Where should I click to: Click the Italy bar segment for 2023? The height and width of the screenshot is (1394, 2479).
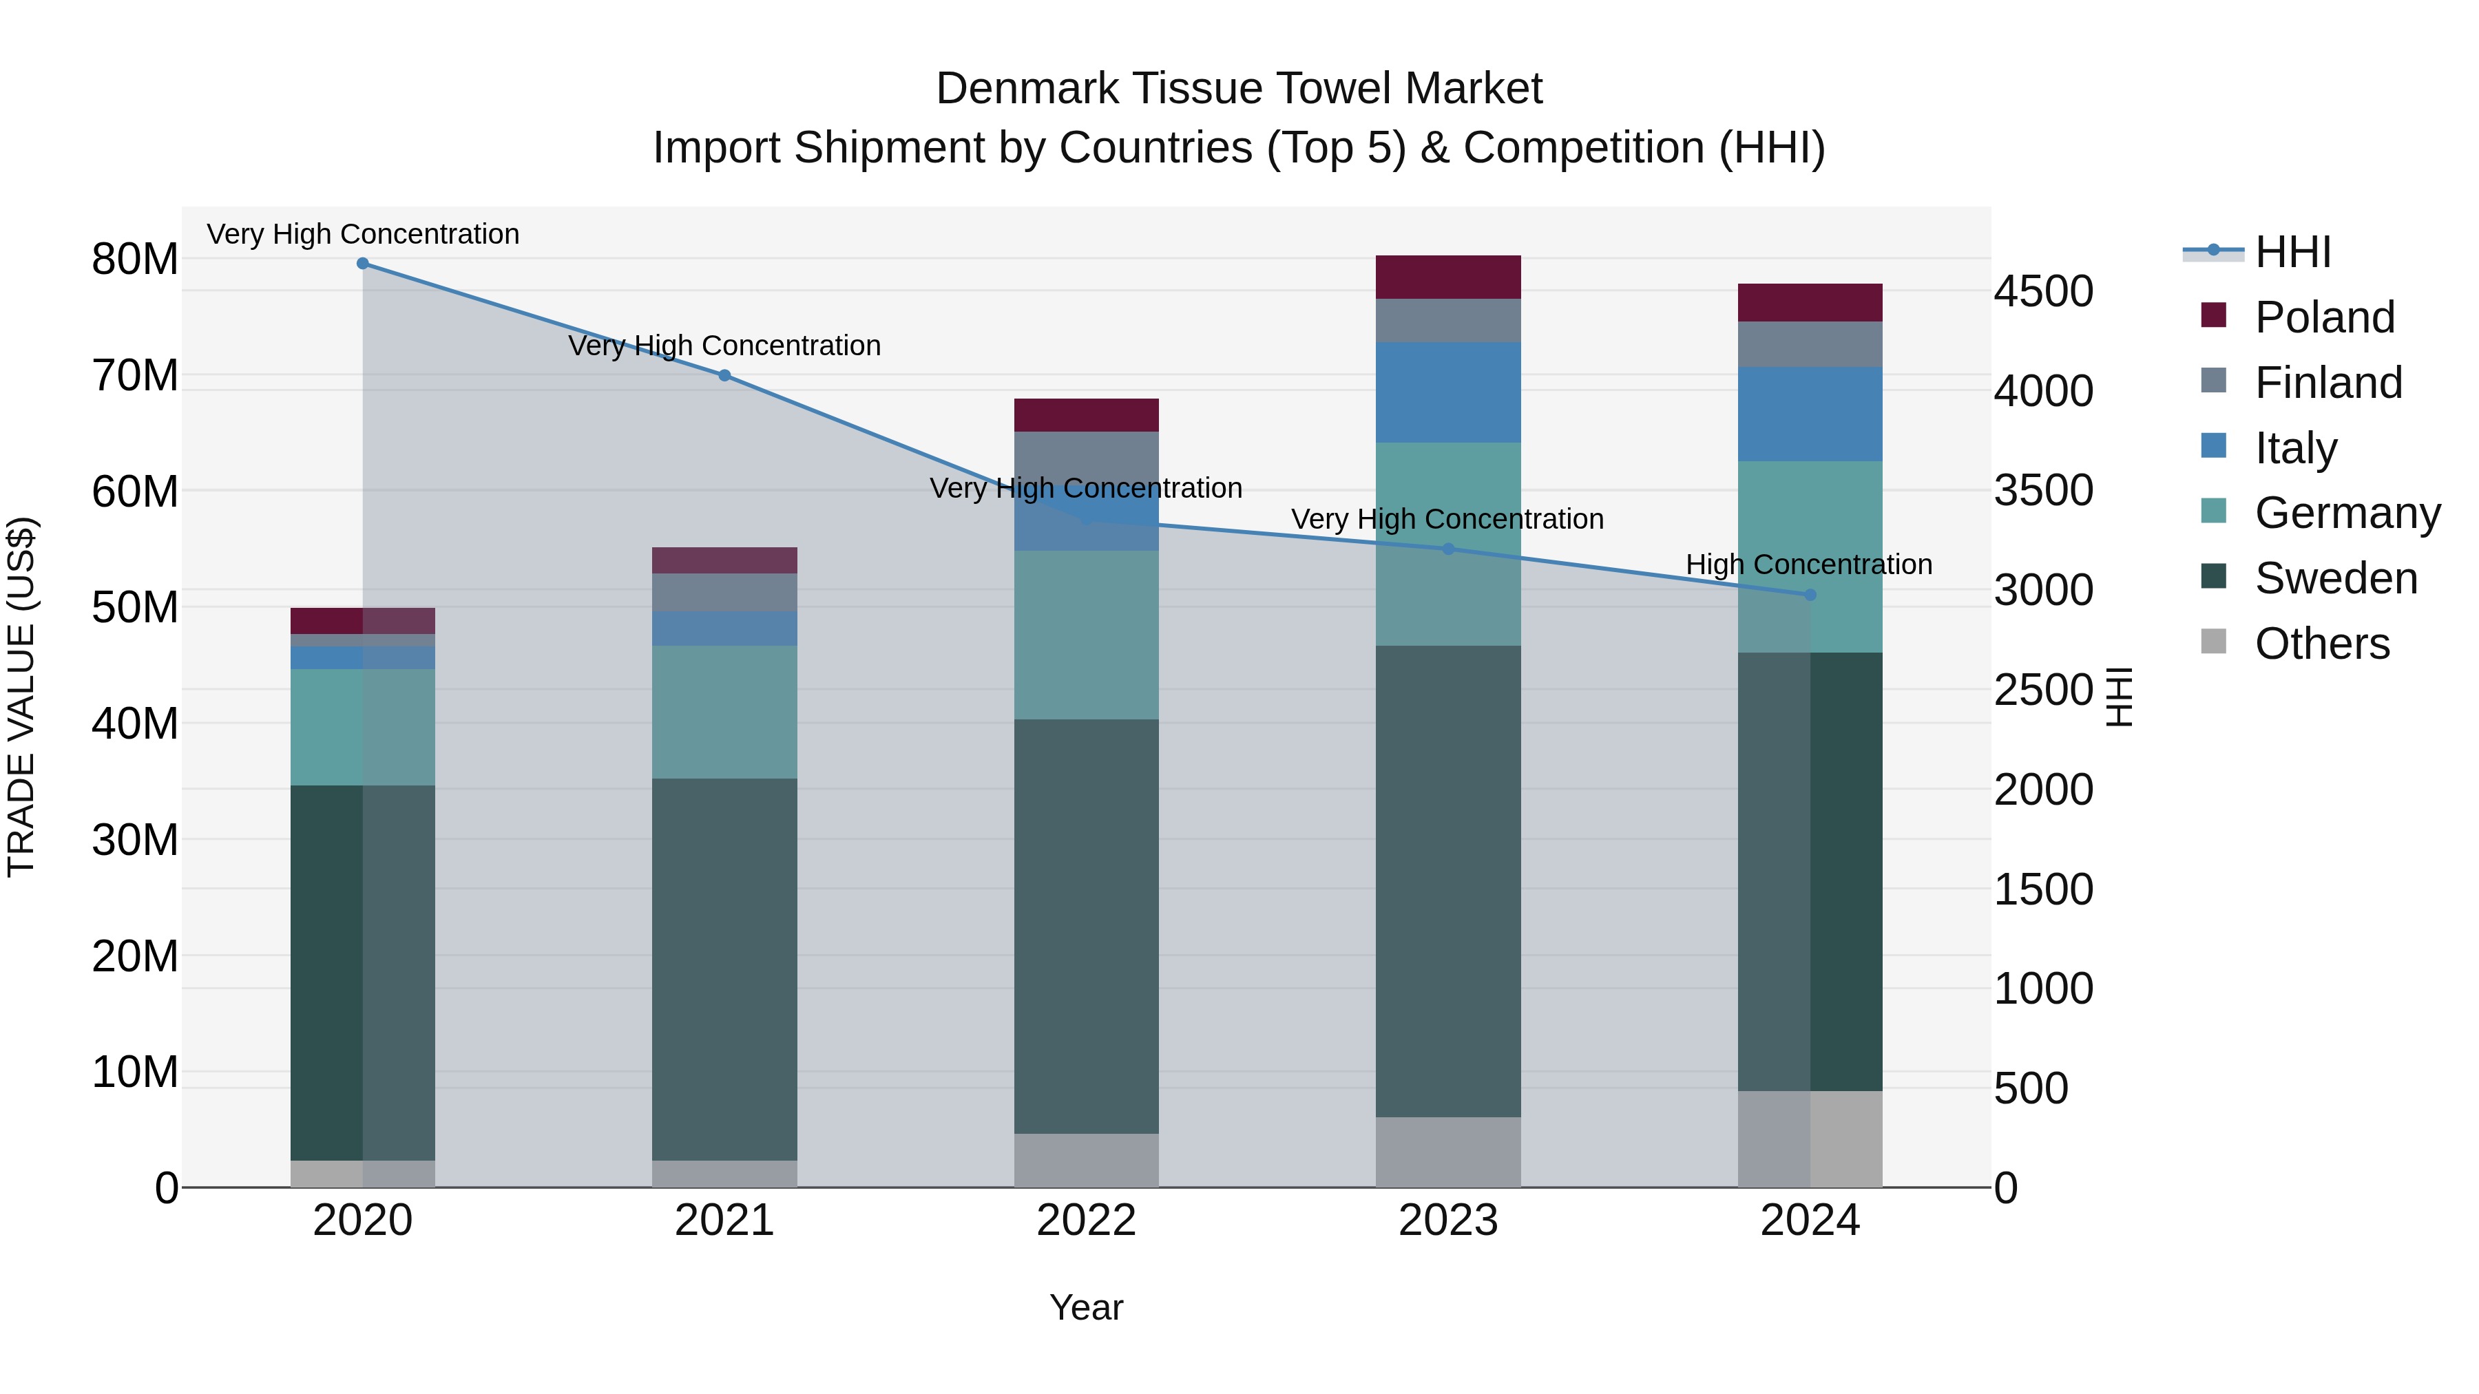click(x=1448, y=392)
